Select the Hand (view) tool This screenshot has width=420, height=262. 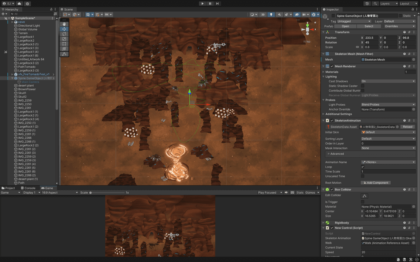pyautogui.click(x=64, y=24)
